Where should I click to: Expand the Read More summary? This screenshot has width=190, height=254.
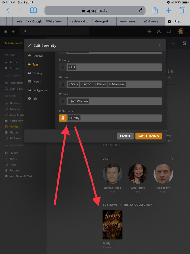coord(111,145)
